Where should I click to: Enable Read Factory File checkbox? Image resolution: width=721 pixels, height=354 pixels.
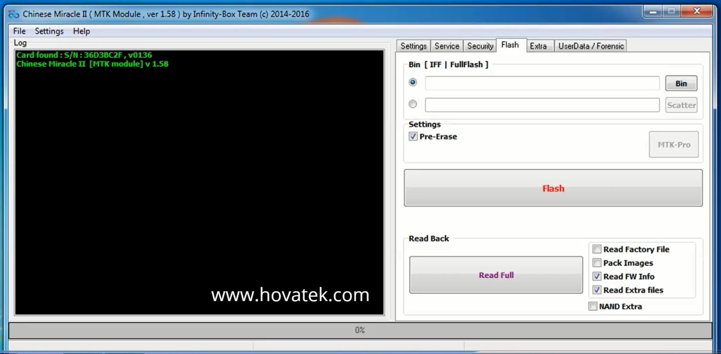pyautogui.click(x=597, y=249)
